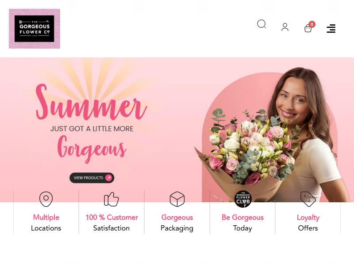The width and height of the screenshot is (354, 265).
Task: Open the Loyalty Offers link
Action: (x=308, y=223)
